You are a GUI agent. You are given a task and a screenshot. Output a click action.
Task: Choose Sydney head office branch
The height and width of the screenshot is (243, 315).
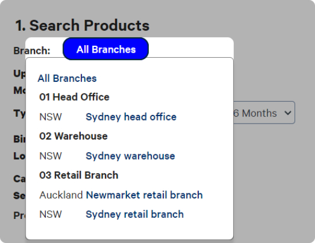point(131,117)
